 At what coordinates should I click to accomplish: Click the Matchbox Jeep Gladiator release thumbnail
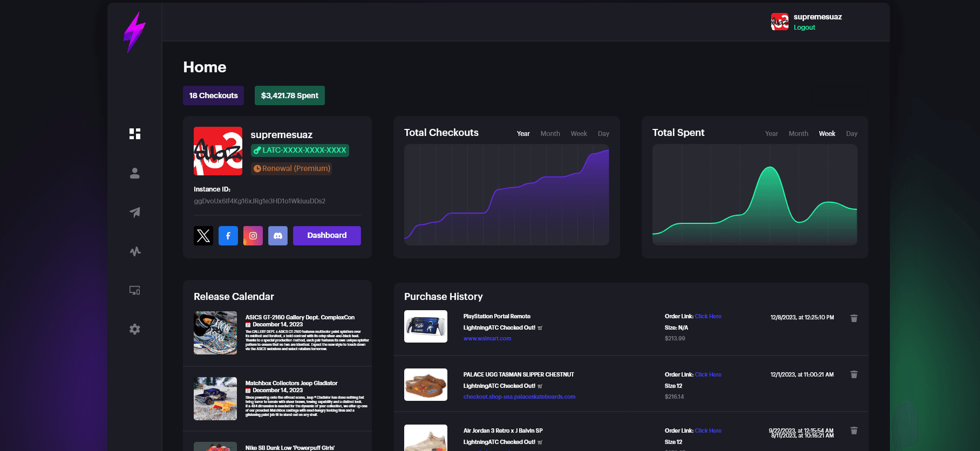215,399
